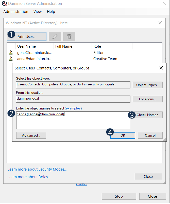Open the Help menu
The image size is (170, 204).
tap(51, 12)
